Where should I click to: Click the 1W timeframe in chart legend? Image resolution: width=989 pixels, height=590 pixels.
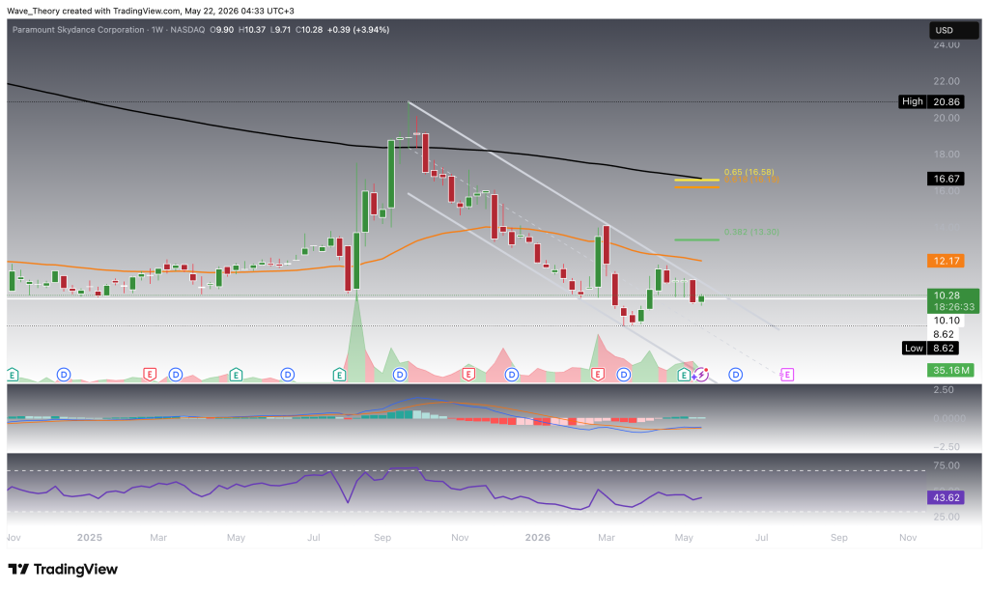tap(157, 30)
